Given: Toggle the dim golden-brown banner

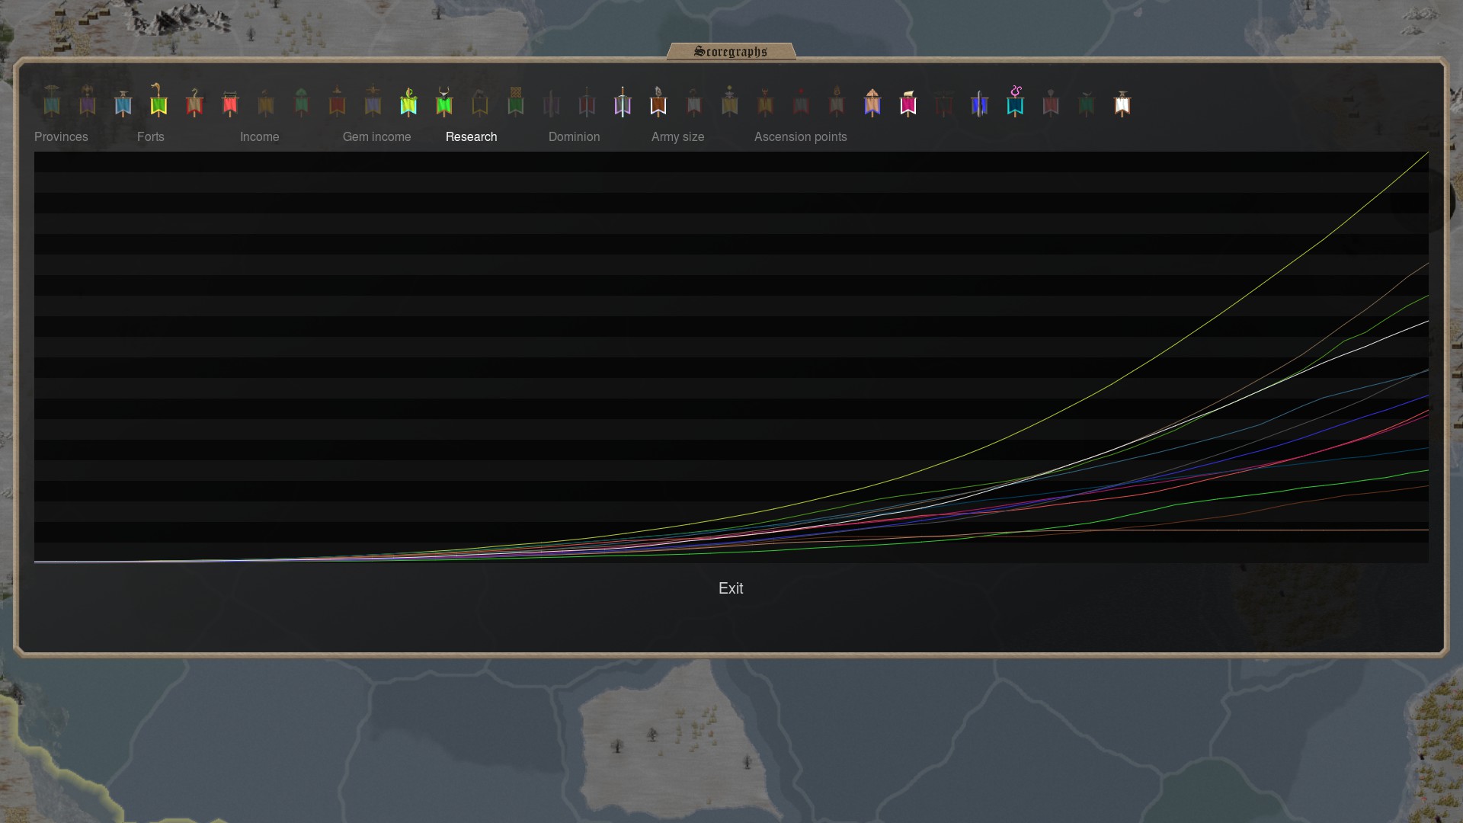Looking at the screenshot, I should tap(266, 102).
